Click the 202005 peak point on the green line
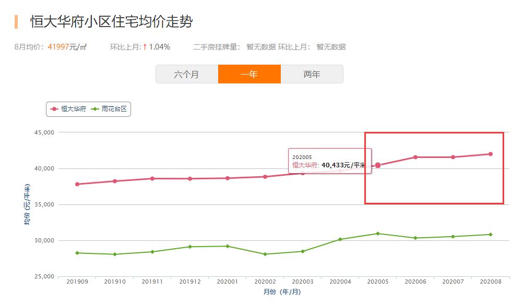The image size is (524, 305). pos(377,234)
